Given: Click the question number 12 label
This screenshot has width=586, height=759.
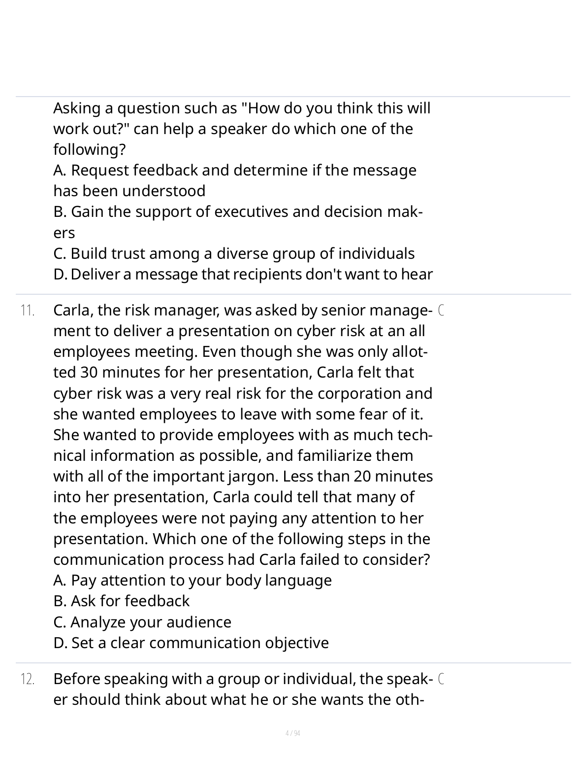Looking at the screenshot, I should coord(28,680).
